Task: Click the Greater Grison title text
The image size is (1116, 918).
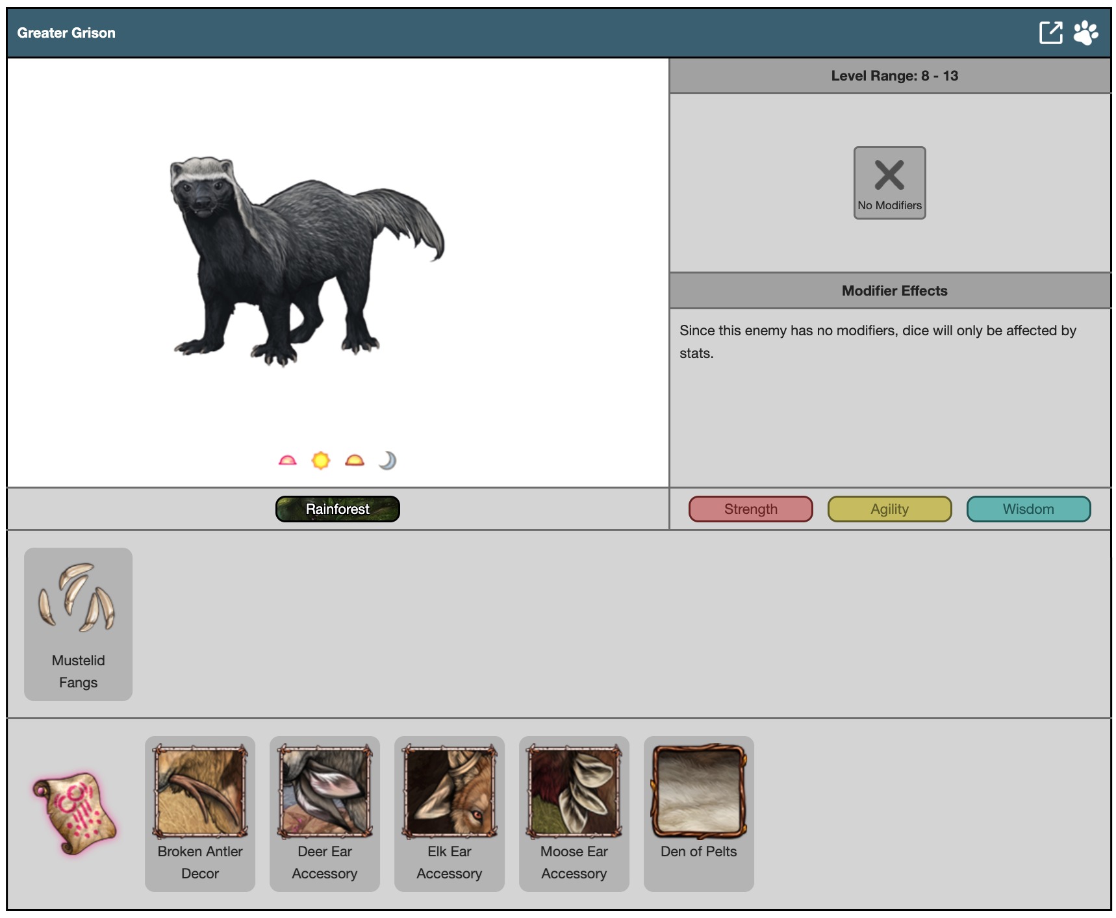Action: coord(66,33)
